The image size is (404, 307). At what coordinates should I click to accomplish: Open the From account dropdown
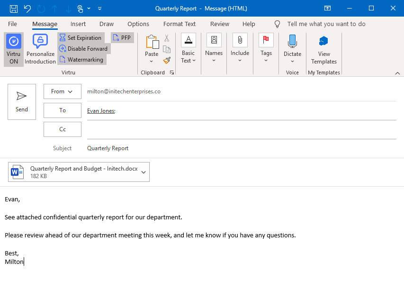62,91
